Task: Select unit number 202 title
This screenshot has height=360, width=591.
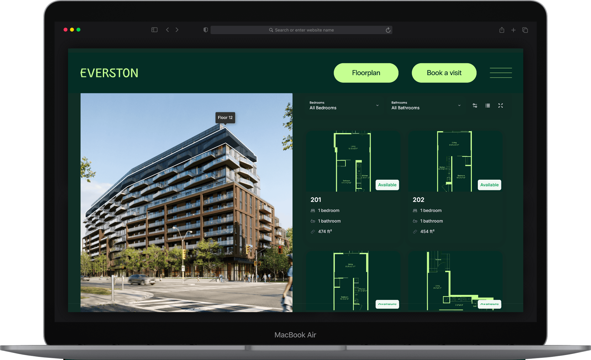Action: [418, 200]
